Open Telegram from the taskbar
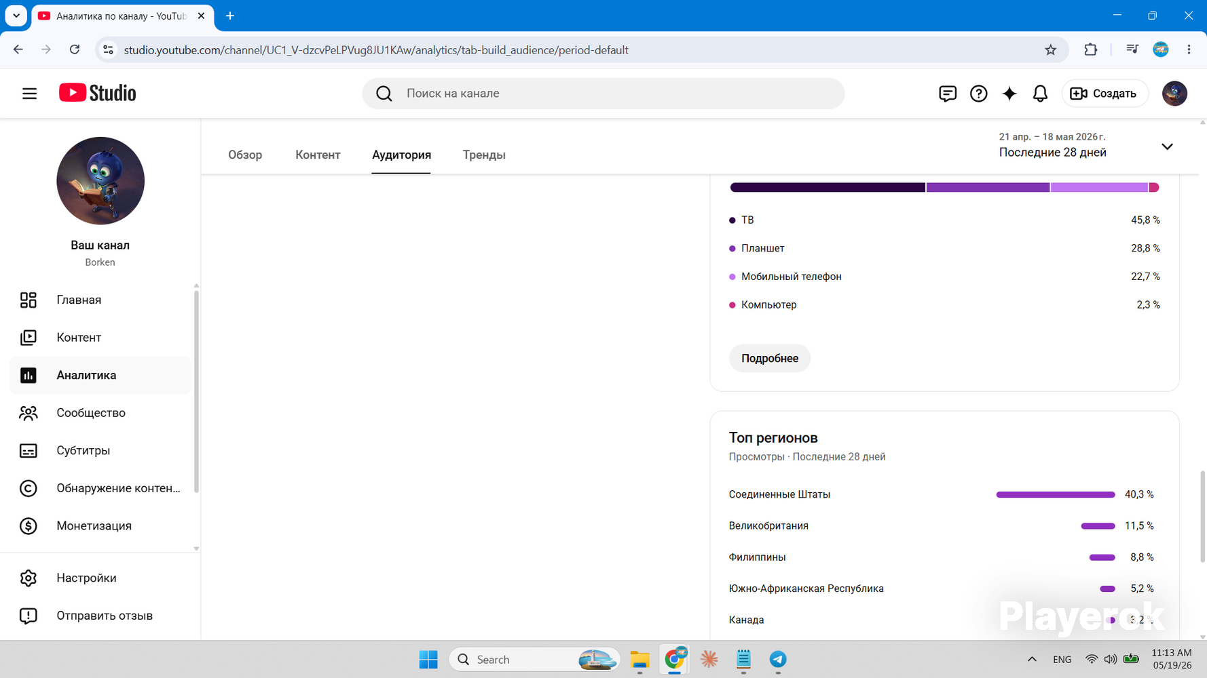This screenshot has height=678, width=1207. (778, 660)
